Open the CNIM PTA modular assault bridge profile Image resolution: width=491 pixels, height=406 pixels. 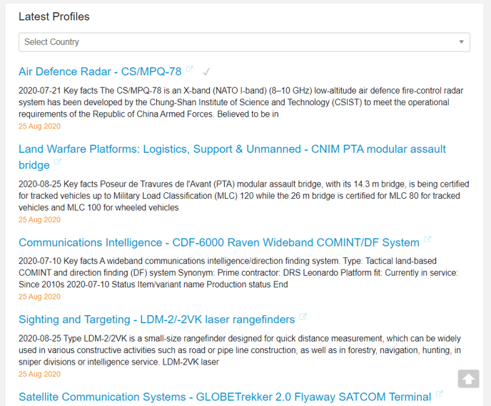pyautogui.click(x=232, y=149)
